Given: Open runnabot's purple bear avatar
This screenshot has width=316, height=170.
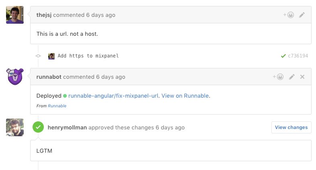Looking at the screenshot, I should (15, 77).
